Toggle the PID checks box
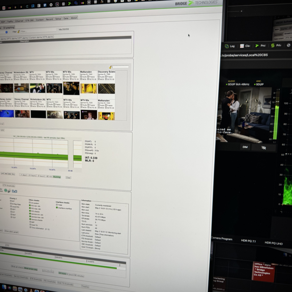This screenshot has height=292, width=292. tap(30, 211)
